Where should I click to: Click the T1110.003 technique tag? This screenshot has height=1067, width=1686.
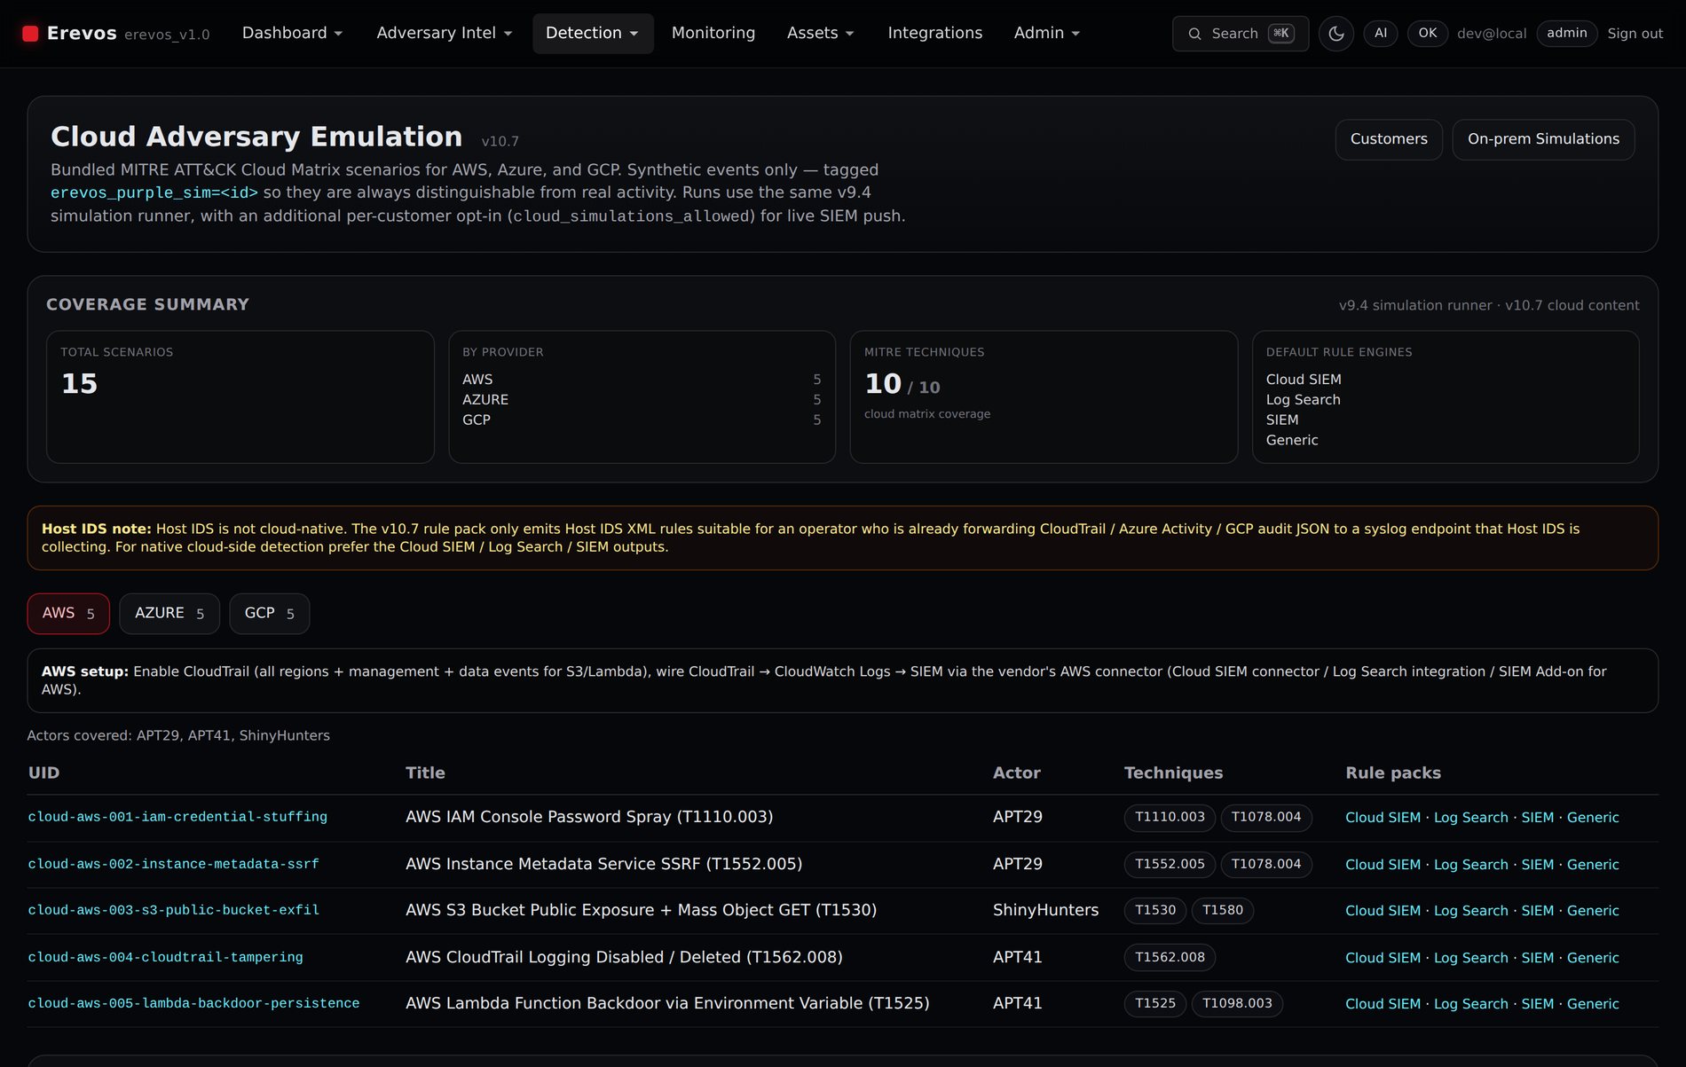[x=1170, y=817]
